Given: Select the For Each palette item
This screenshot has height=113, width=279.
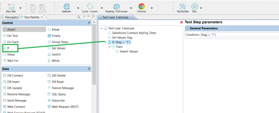Looking at the screenshot, I should (11, 42).
